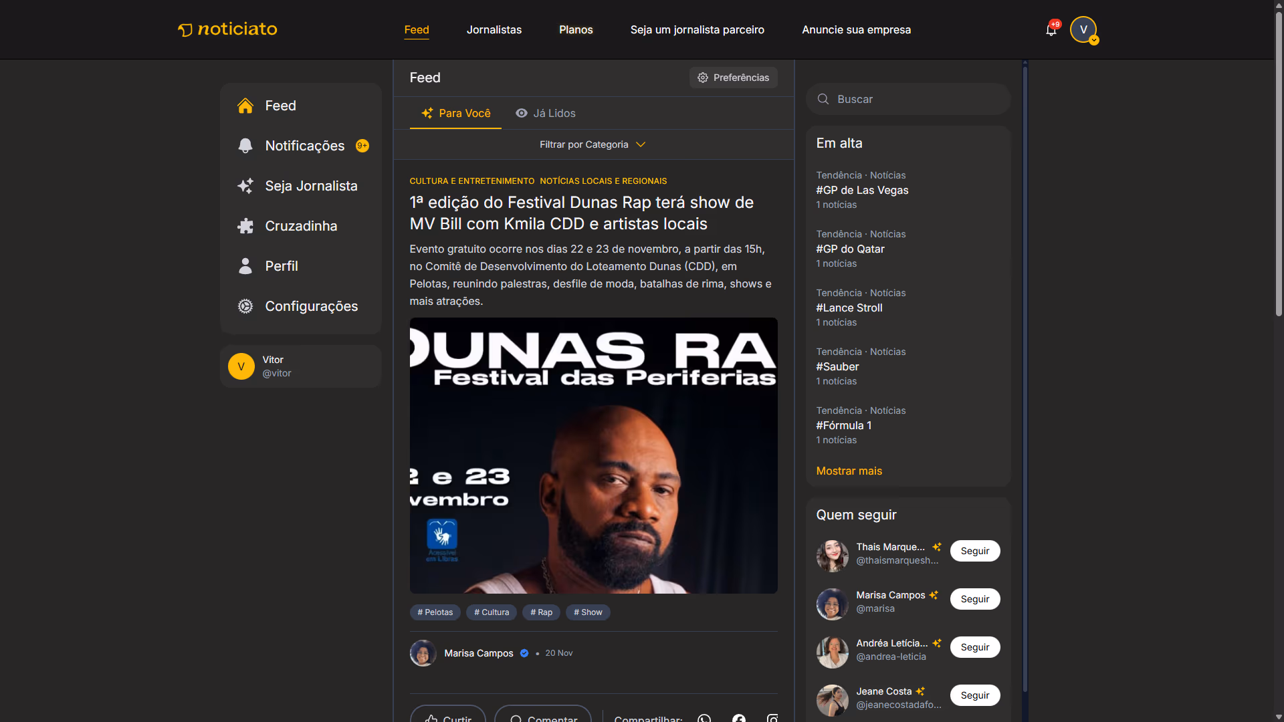Open the notifications bell icon in header
Screen dimensions: 1284x722
point(1051,30)
